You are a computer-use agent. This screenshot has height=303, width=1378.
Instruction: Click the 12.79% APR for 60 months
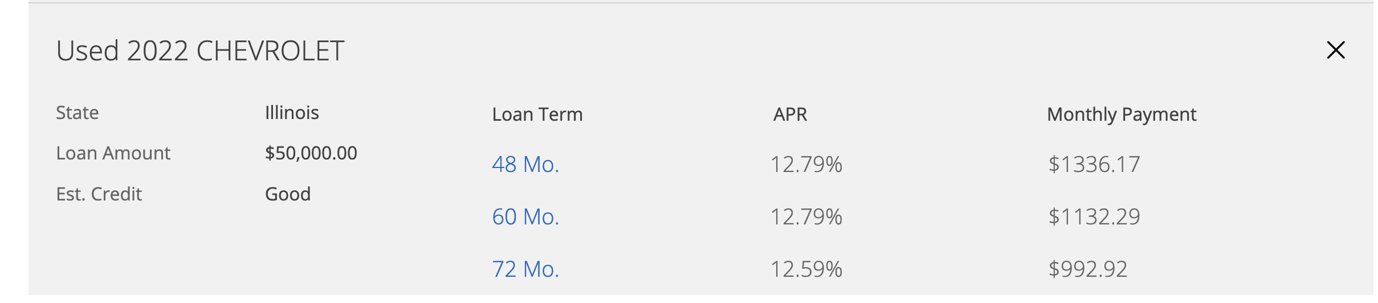(x=806, y=217)
